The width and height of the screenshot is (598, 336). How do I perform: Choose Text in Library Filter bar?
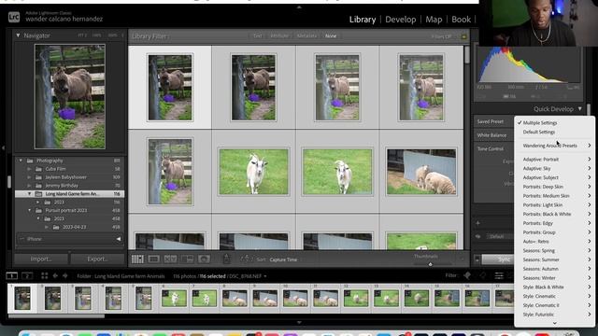(258, 35)
